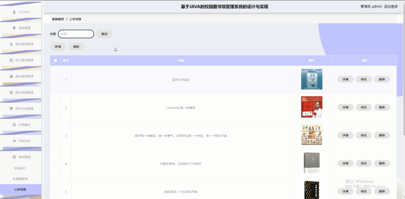
Task: Open the black book thumbnail in row 5
Action: tap(311, 190)
